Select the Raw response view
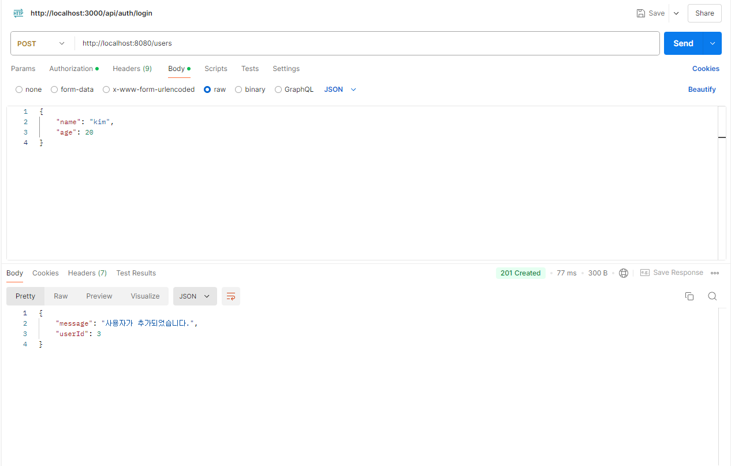This screenshot has height=466, width=731. tap(61, 296)
